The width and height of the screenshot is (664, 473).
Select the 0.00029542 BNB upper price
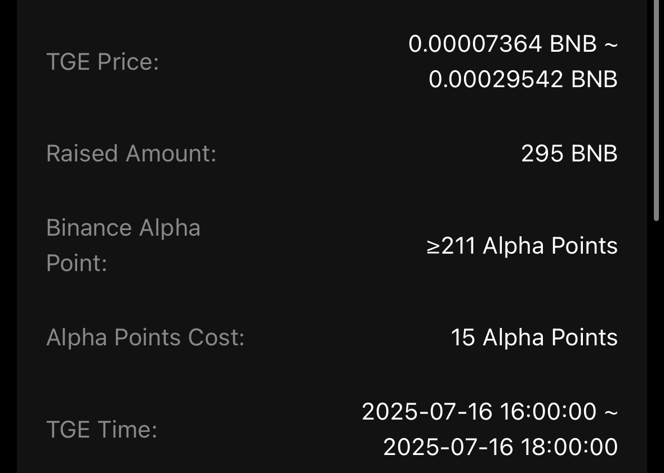[x=523, y=79]
